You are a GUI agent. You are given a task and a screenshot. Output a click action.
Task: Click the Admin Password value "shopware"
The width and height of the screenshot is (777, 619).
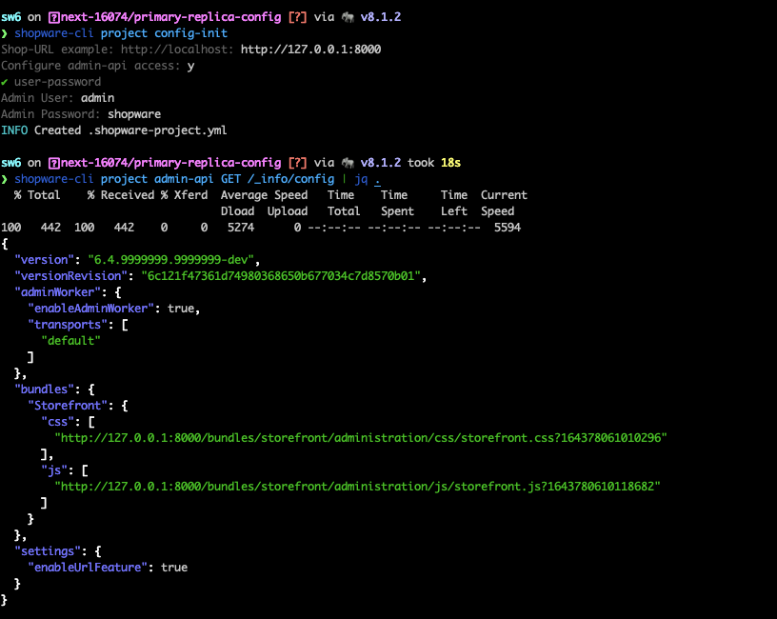pos(134,114)
